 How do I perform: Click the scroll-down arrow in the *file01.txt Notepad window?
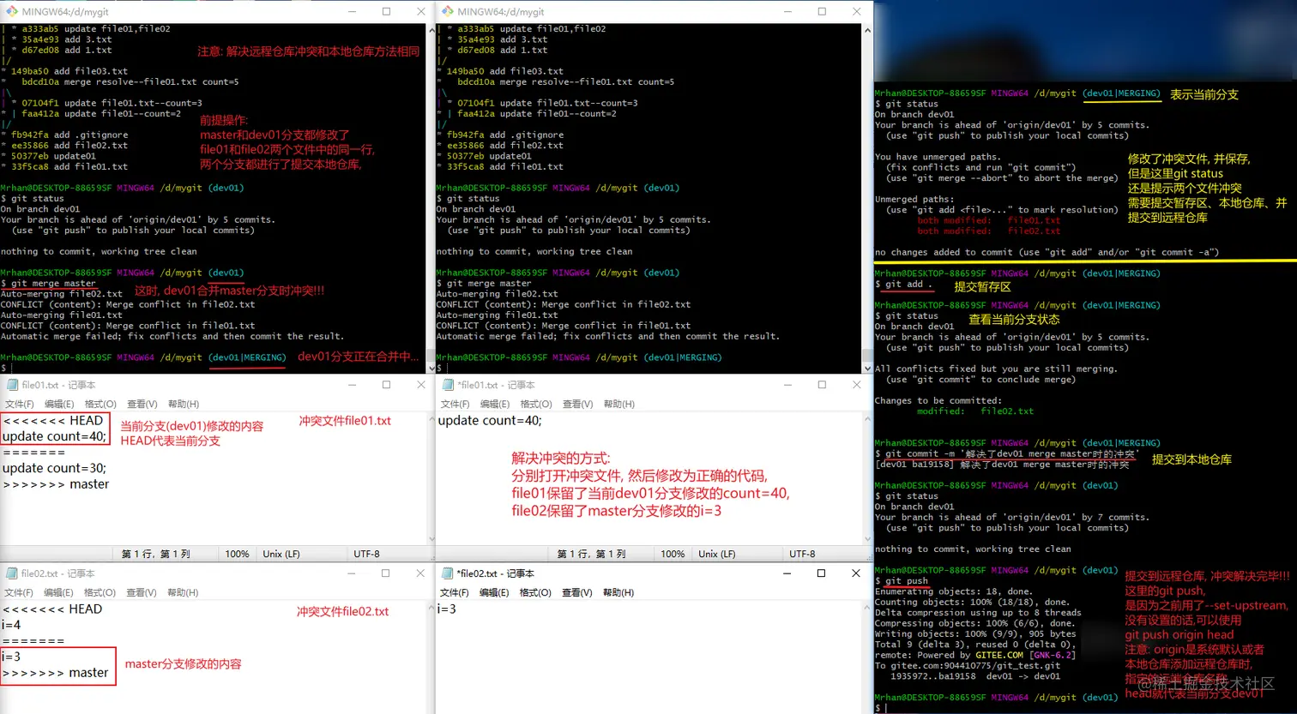pyautogui.click(x=866, y=539)
